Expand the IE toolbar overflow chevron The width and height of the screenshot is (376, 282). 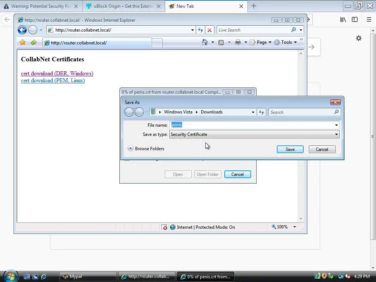301,39
